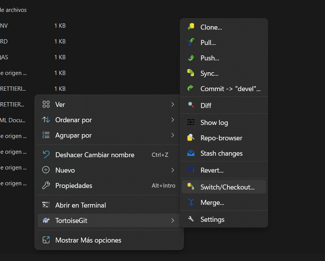Expand the Nuevo submenu chevron

click(x=173, y=170)
